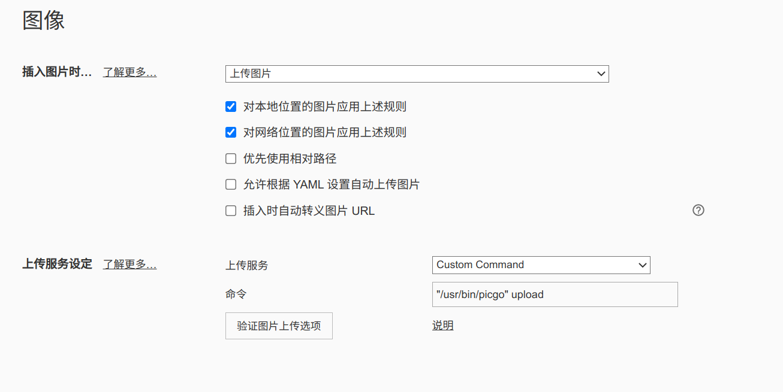Click the 图像 page heading
Screen dimensions: 783x392
pyautogui.click(x=43, y=20)
